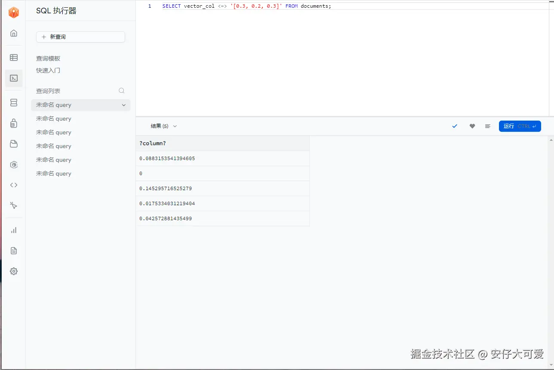Click the padlock icon in sidebar
The width and height of the screenshot is (554, 370).
pyautogui.click(x=14, y=123)
